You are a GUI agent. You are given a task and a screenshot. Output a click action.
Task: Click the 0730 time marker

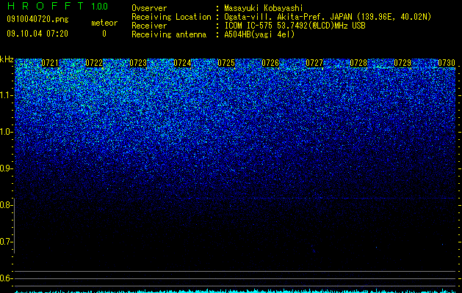447,63
